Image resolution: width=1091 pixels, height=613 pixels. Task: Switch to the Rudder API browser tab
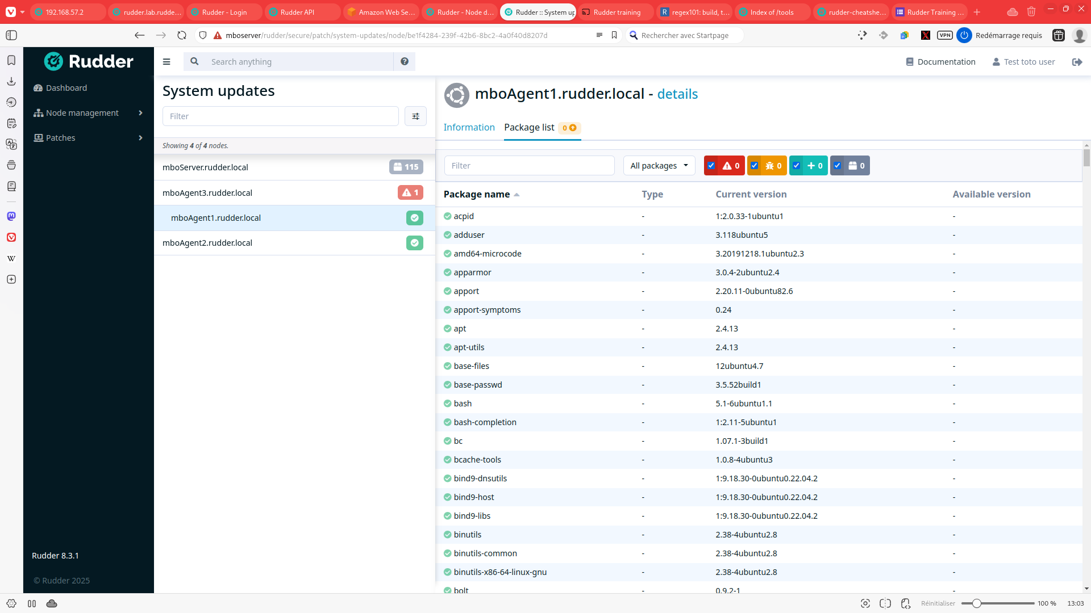click(x=302, y=12)
